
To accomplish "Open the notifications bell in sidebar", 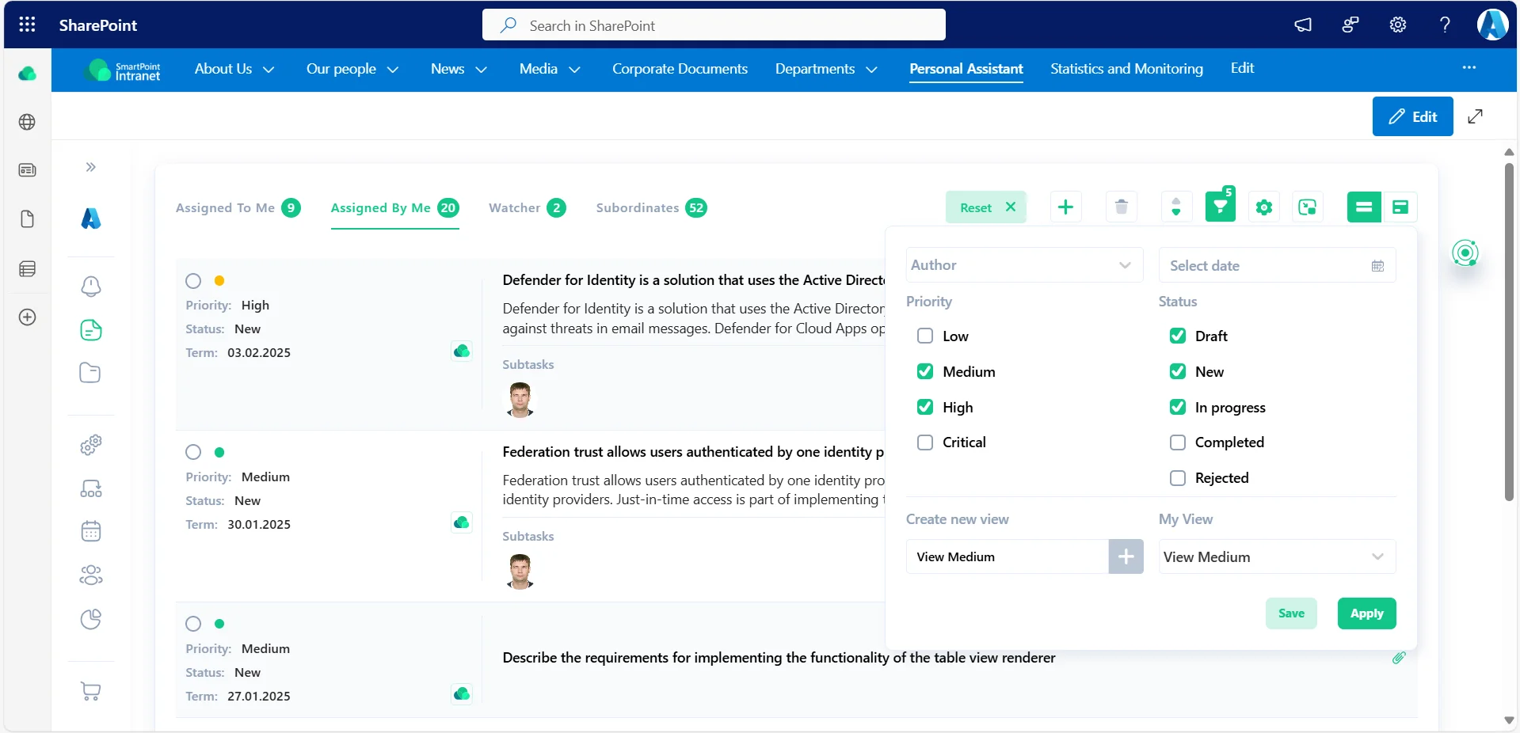I will pyautogui.click(x=91, y=286).
